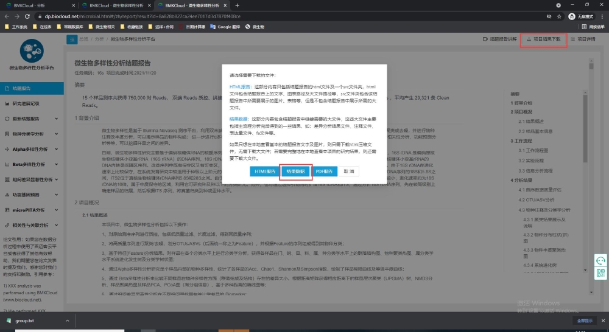Click the 项目结果下载 download button
The image size is (609, 332).
point(543,39)
